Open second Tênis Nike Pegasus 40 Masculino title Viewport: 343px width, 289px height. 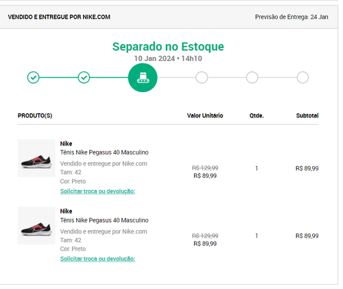pyautogui.click(x=104, y=220)
